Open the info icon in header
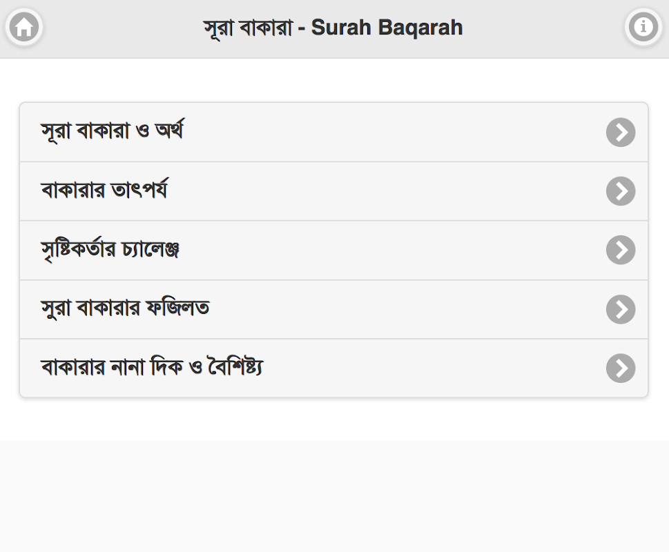 643,28
